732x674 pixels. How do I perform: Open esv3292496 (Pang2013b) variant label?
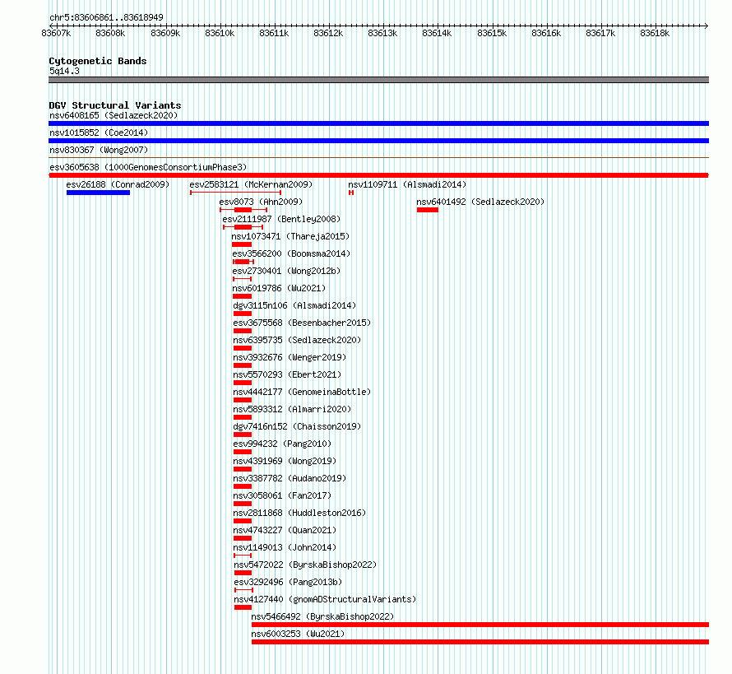[288, 582]
